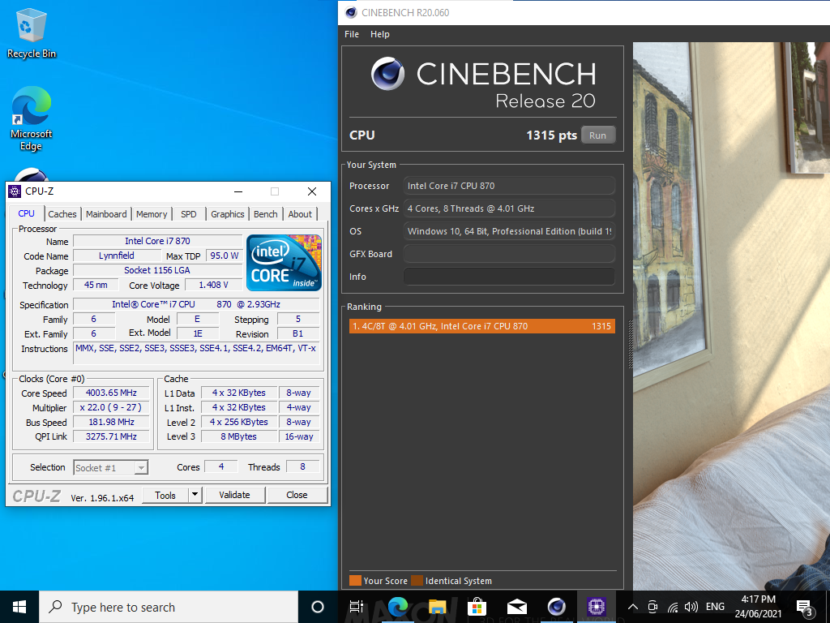Open the Windows Start menu
The width and height of the screenshot is (830, 623).
point(19,607)
